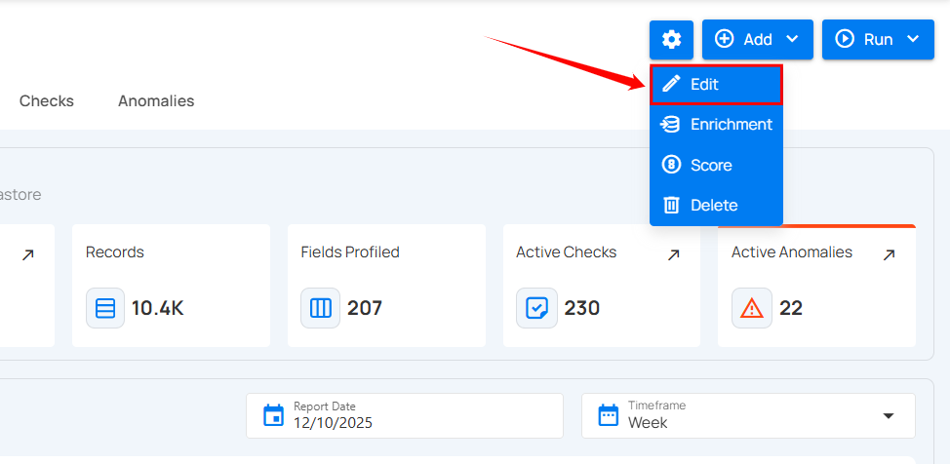Screen dimensions: 950x464
Task: Open the Anomalies tab
Action: click(156, 101)
